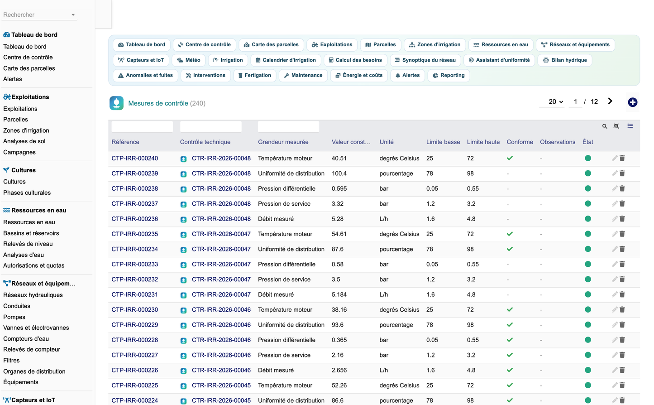Edit row CTP-IRR-000225 pencil icon

coord(615,386)
